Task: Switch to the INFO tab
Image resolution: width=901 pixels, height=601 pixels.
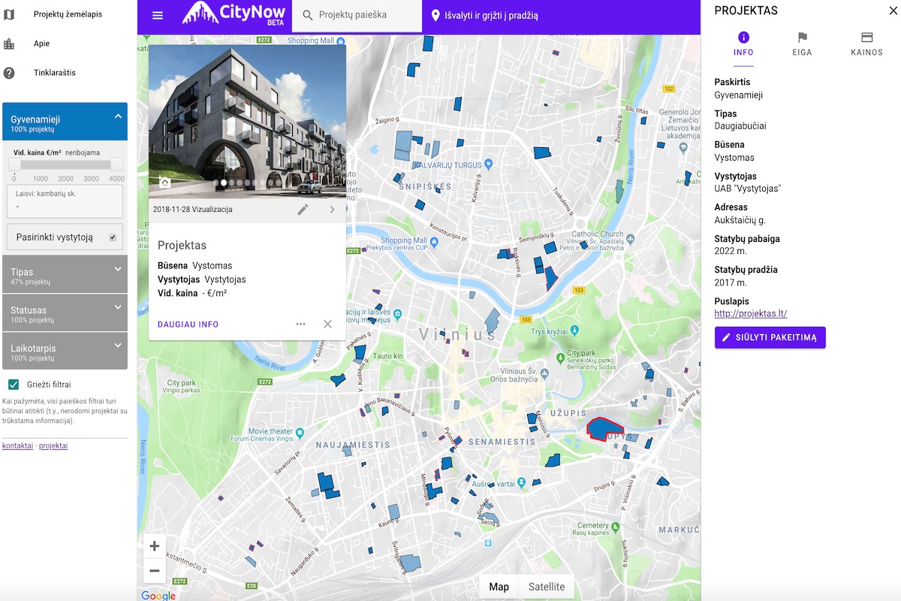Action: click(743, 45)
